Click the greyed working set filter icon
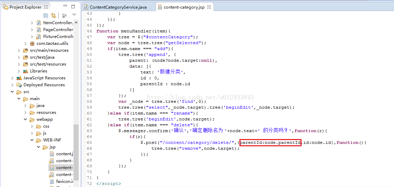 [64, 16]
